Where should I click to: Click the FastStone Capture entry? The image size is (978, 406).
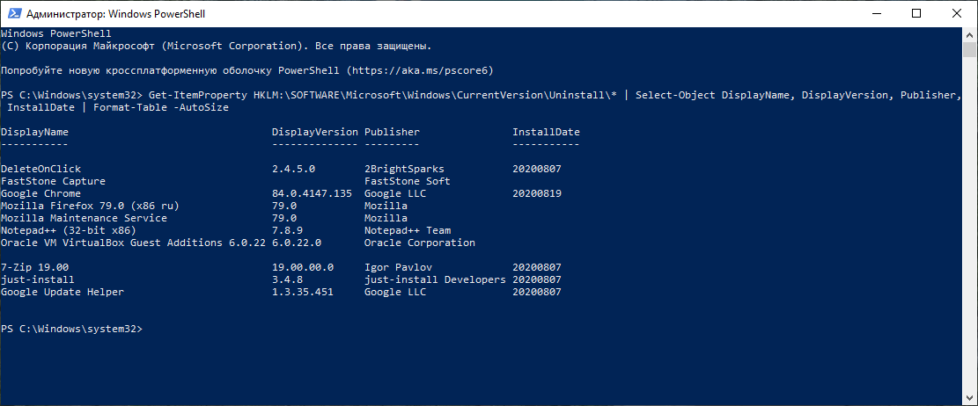point(53,181)
